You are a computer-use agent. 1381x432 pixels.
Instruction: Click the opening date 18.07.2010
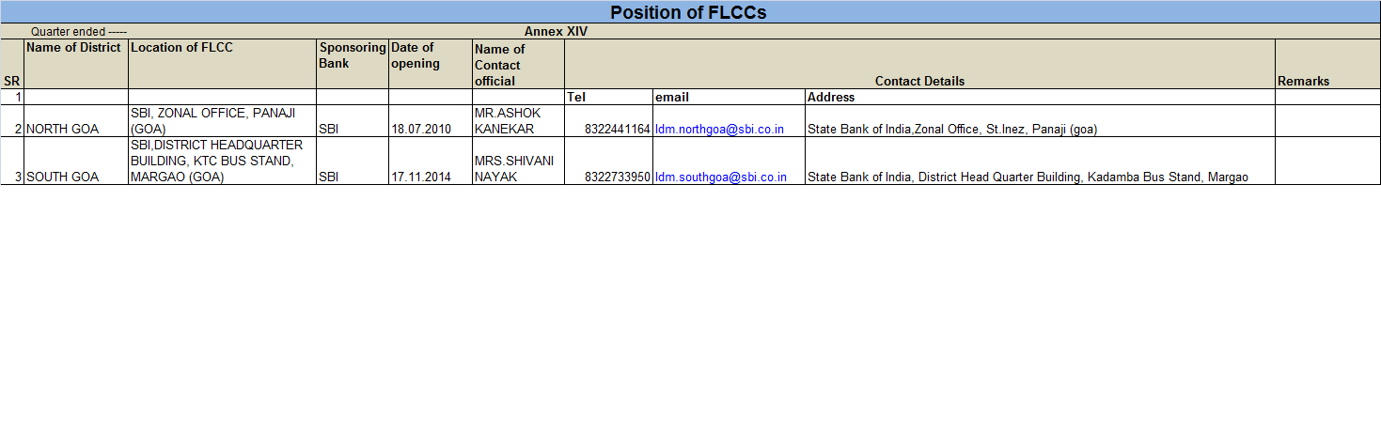click(421, 130)
